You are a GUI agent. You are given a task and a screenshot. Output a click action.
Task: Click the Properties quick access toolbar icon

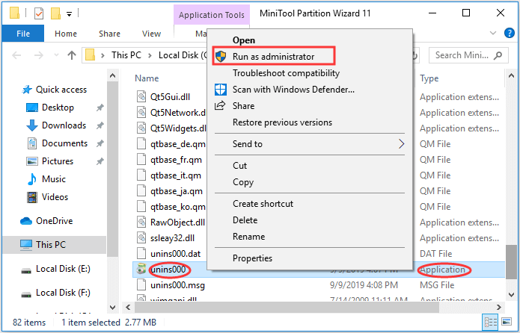pos(39,13)
